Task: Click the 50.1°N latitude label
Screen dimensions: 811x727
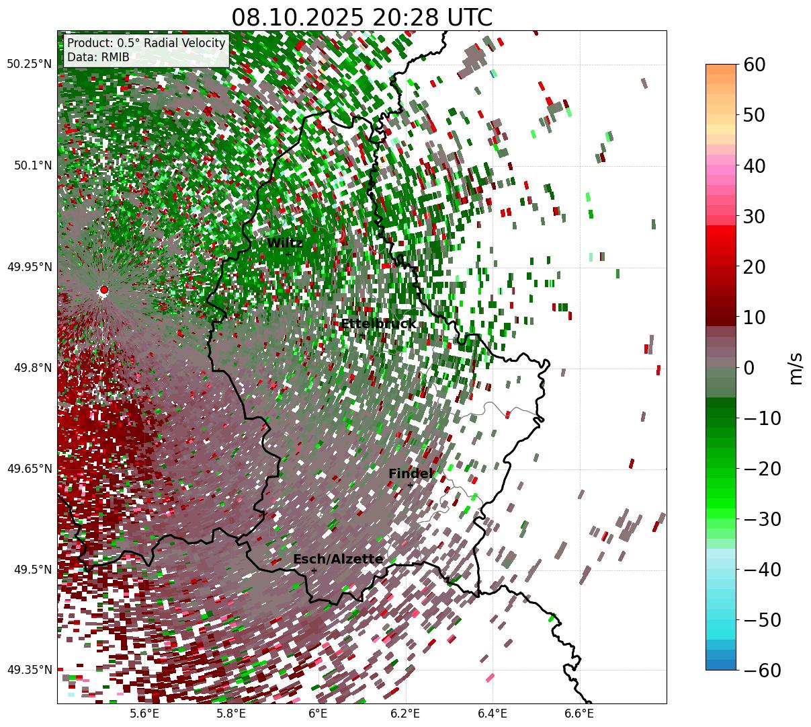Action: [x=33, y=165]
